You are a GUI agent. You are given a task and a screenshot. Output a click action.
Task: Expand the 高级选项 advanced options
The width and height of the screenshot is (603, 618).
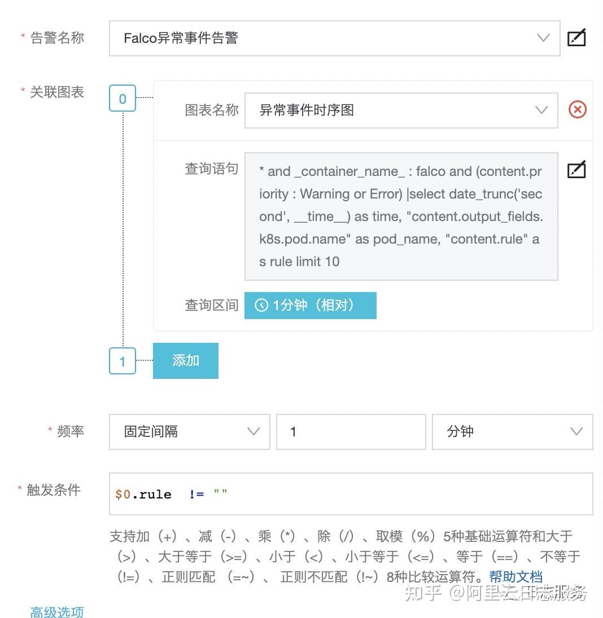pyautogui.click(x=56, y=612)
